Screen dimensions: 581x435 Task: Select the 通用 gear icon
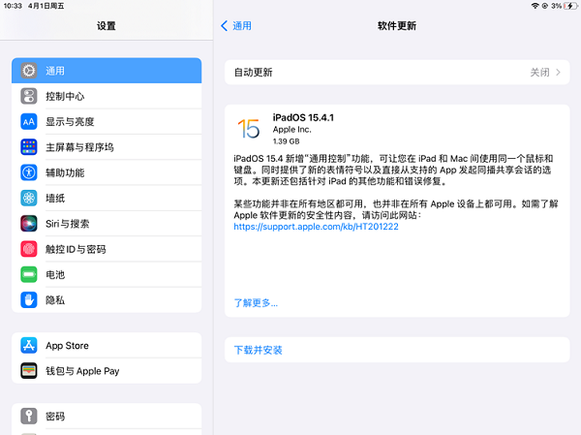[x=29, y=71]
